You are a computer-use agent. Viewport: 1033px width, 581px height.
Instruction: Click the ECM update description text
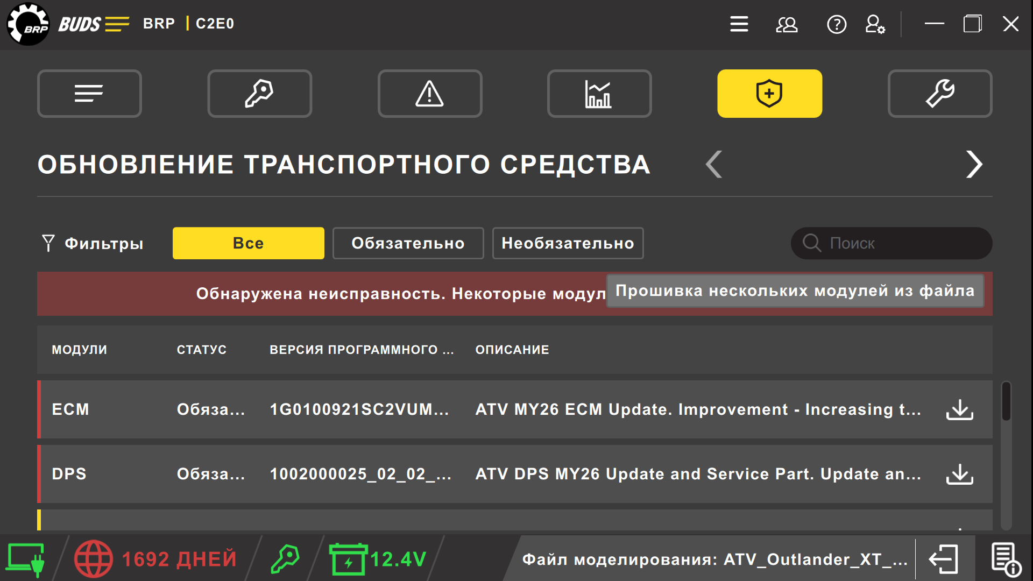pyautogui.click(x=698, y=409)
